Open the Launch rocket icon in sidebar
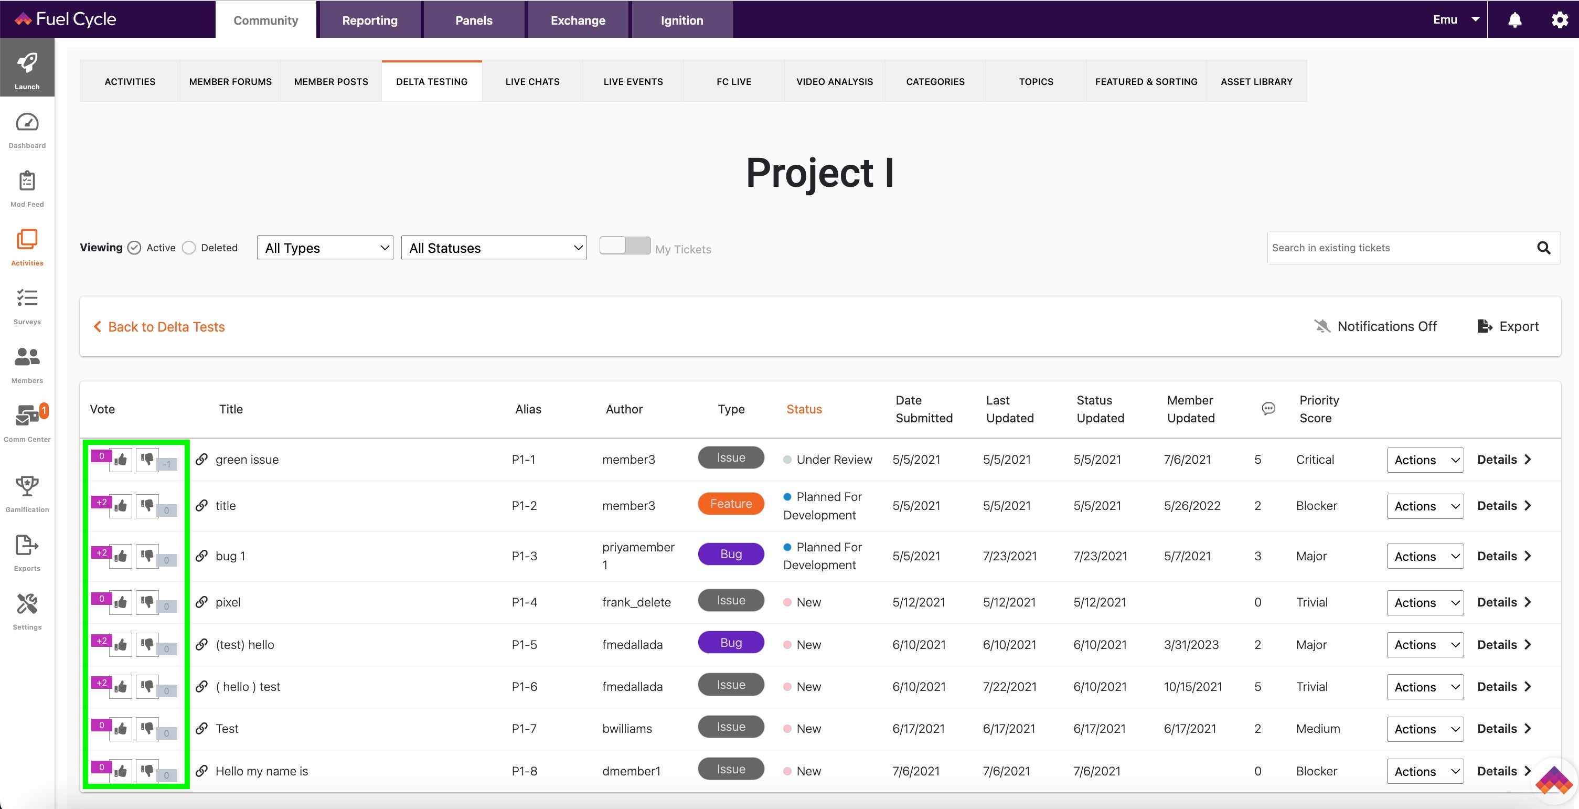 coord(27,67)
